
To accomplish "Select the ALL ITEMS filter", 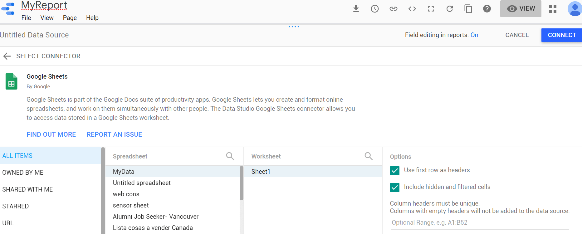I will pyautogui.click(x=51, y=156).
